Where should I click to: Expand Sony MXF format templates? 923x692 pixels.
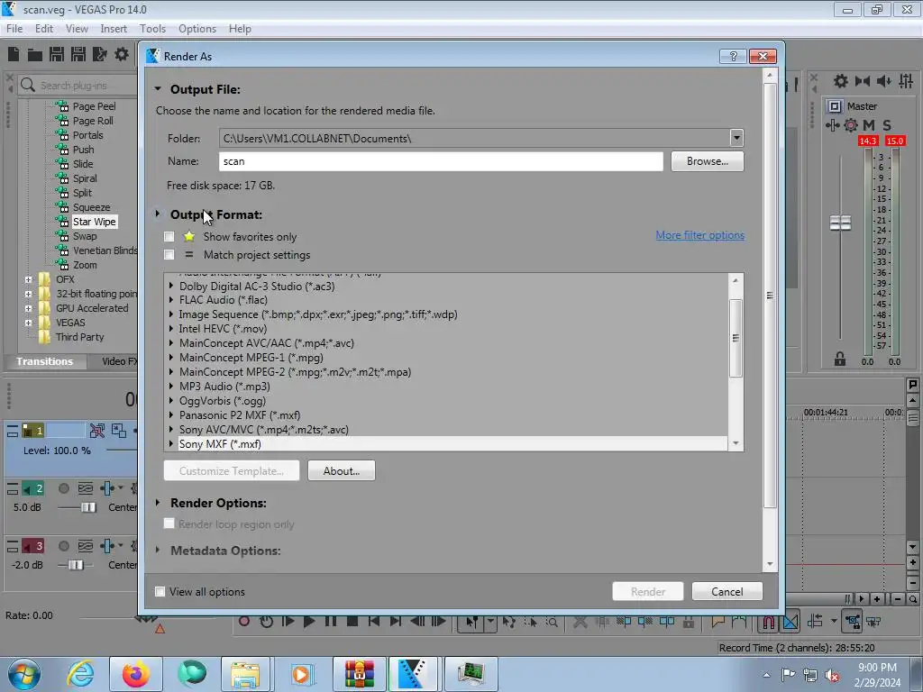pos(171,443)
